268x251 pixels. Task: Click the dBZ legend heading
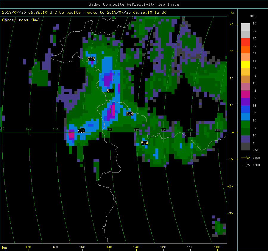(x=253, y=16)
